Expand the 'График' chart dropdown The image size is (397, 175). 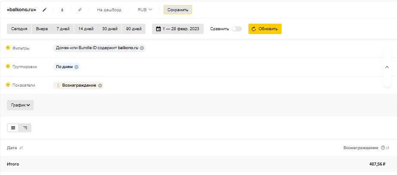point(20,105)
